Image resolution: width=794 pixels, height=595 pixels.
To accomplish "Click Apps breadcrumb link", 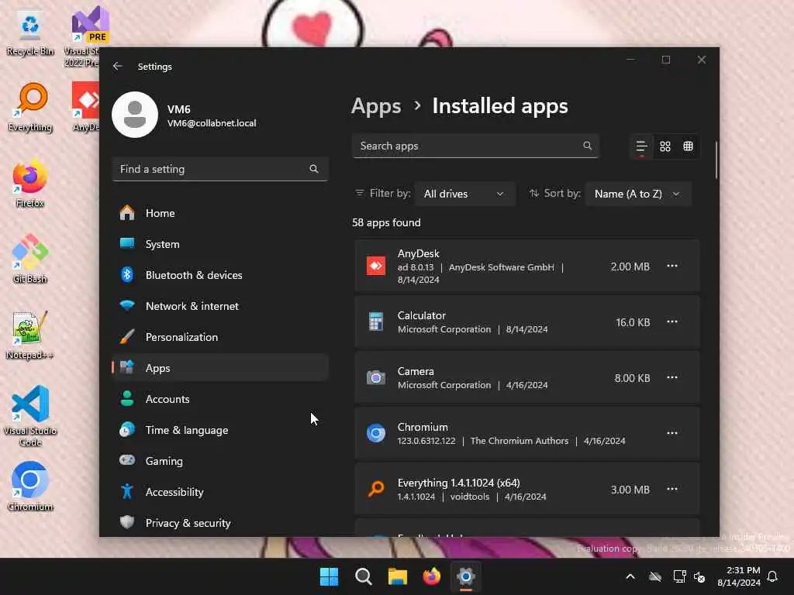I will (376, 106).
